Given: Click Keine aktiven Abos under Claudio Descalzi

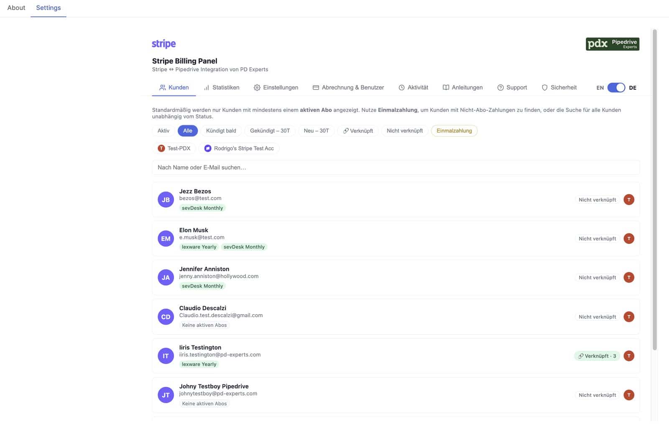Looking at the screenshot, I should [204, 325].
